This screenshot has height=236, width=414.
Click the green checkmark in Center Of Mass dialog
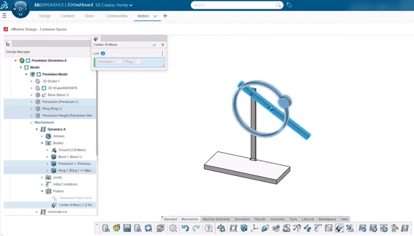click(154, 45)
